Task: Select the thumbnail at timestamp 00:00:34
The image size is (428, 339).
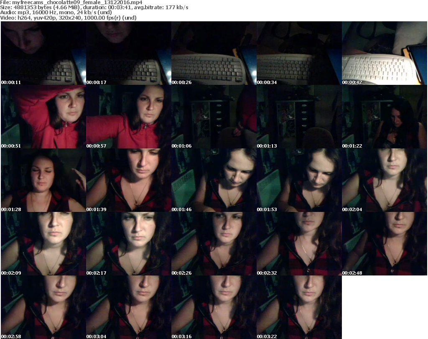Action: click(299, 53)
